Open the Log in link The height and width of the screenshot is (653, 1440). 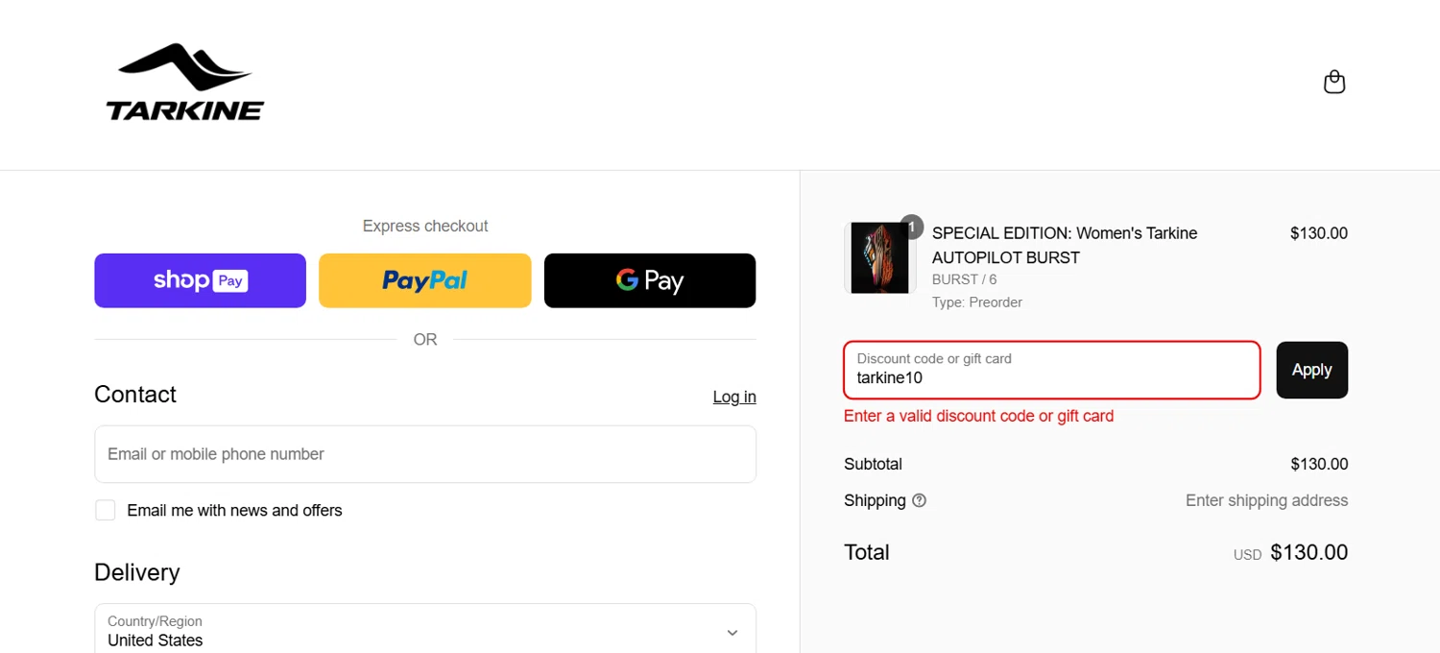tap(734, 397)
